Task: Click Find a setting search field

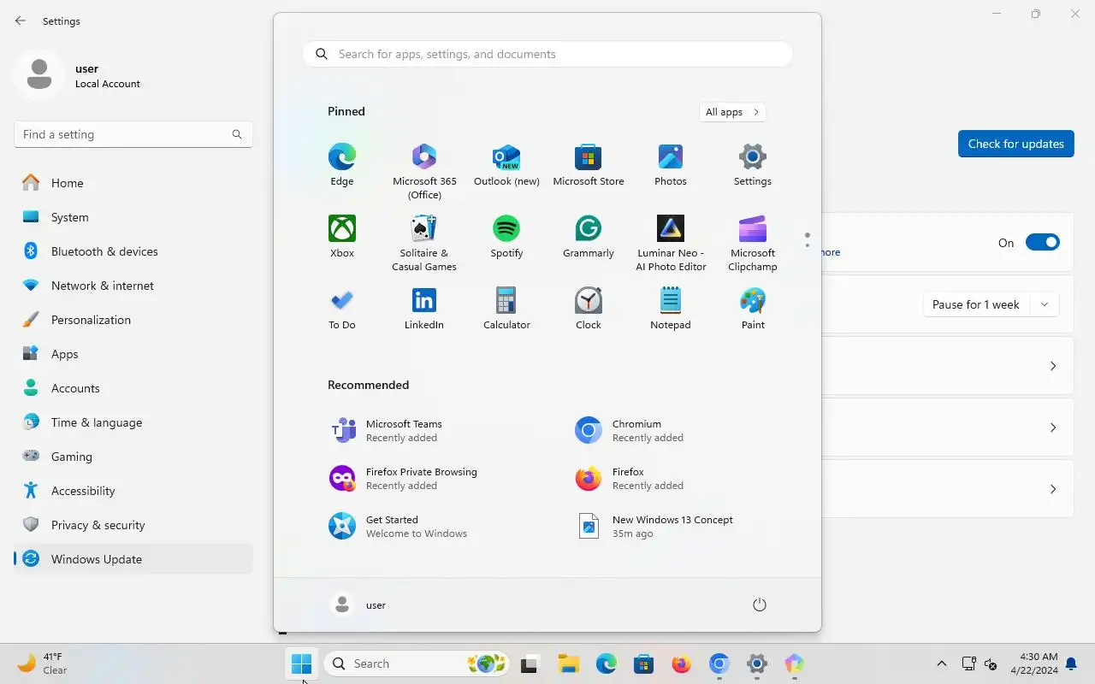Action: [x=133, y=134]
